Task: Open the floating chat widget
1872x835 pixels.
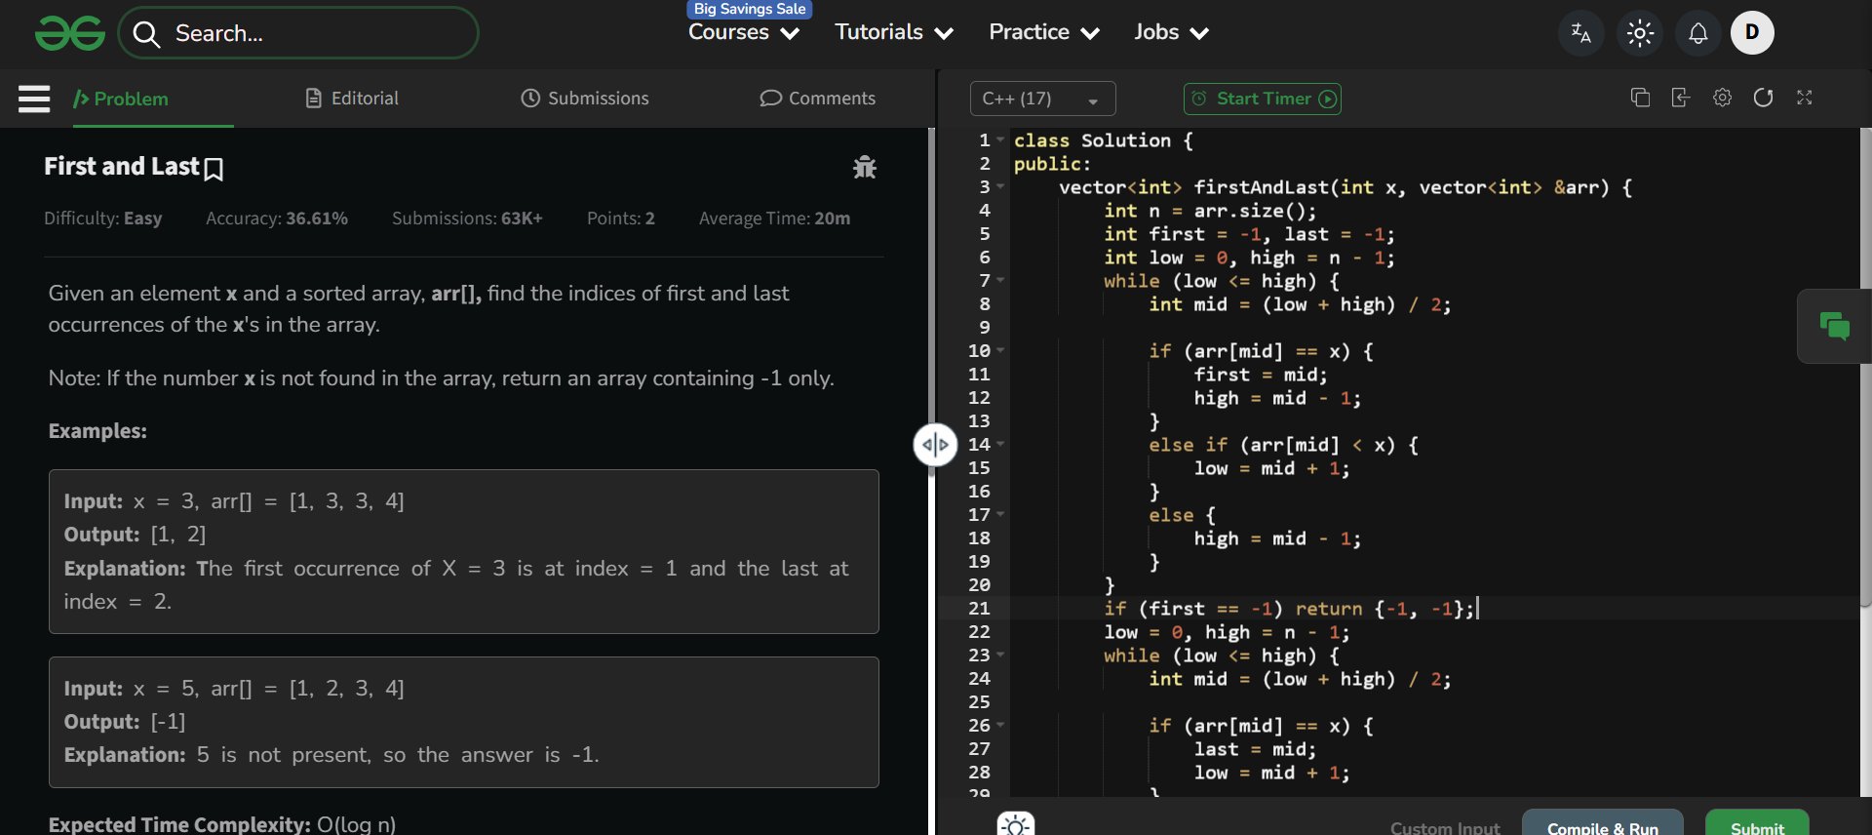Action: tap(1834, 326)
